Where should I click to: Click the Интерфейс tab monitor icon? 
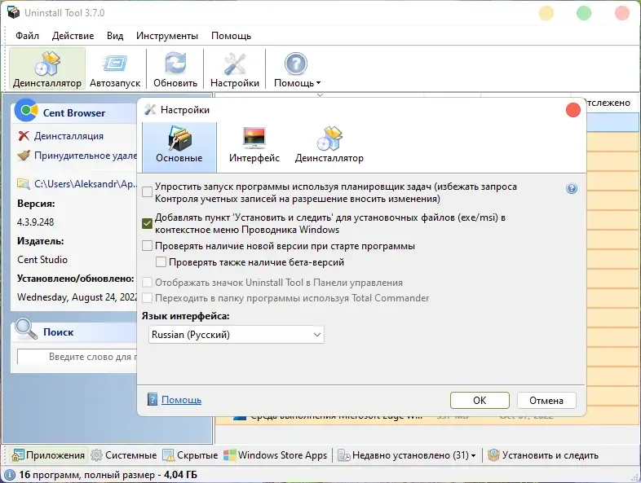(x=254, y=138)
